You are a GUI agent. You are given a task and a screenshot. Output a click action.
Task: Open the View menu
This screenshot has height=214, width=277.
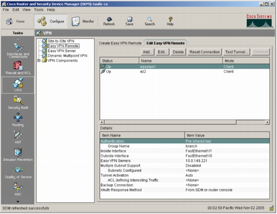[26, 10]
